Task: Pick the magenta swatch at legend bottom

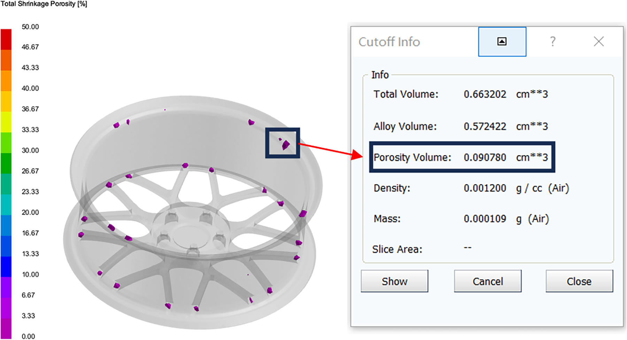Action: pos(6,328)
